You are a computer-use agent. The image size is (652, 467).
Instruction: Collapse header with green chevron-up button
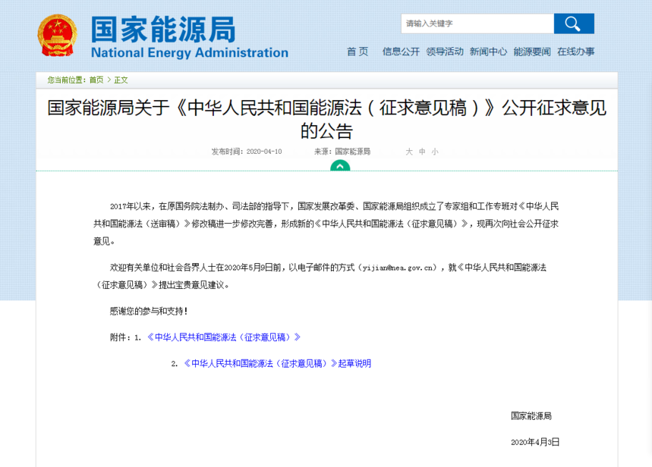click(340, 165)
